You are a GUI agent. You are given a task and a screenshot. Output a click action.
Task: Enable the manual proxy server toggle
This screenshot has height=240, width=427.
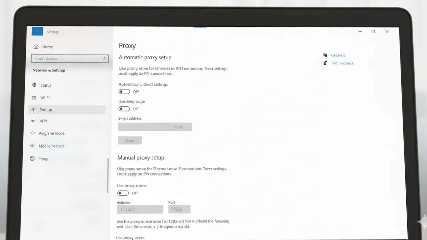[123, 193]
